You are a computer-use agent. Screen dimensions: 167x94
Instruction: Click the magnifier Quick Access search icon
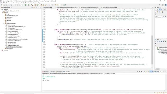[159, 5]
